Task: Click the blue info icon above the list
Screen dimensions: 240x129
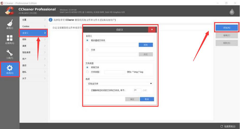Action: click(x=51, y=20)
